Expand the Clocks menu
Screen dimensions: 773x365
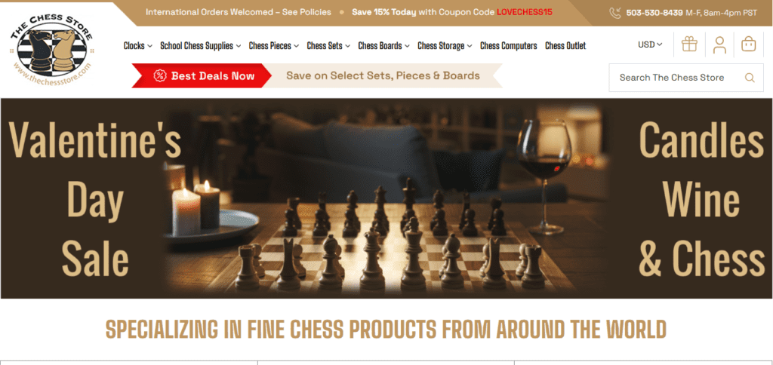point(137,46)
